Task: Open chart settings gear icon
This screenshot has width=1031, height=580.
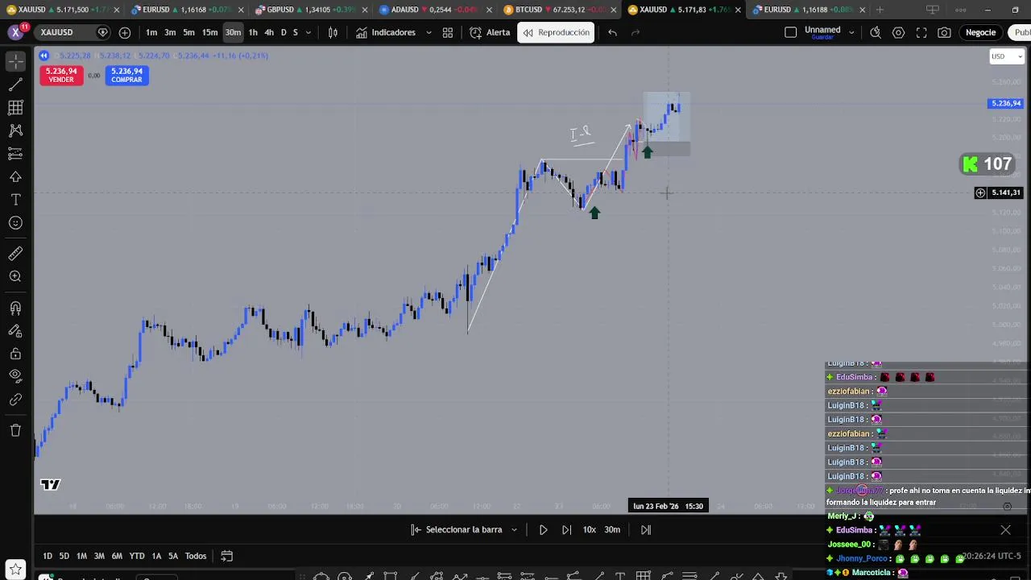Action: pyautogui.click(x=898, y=32)
